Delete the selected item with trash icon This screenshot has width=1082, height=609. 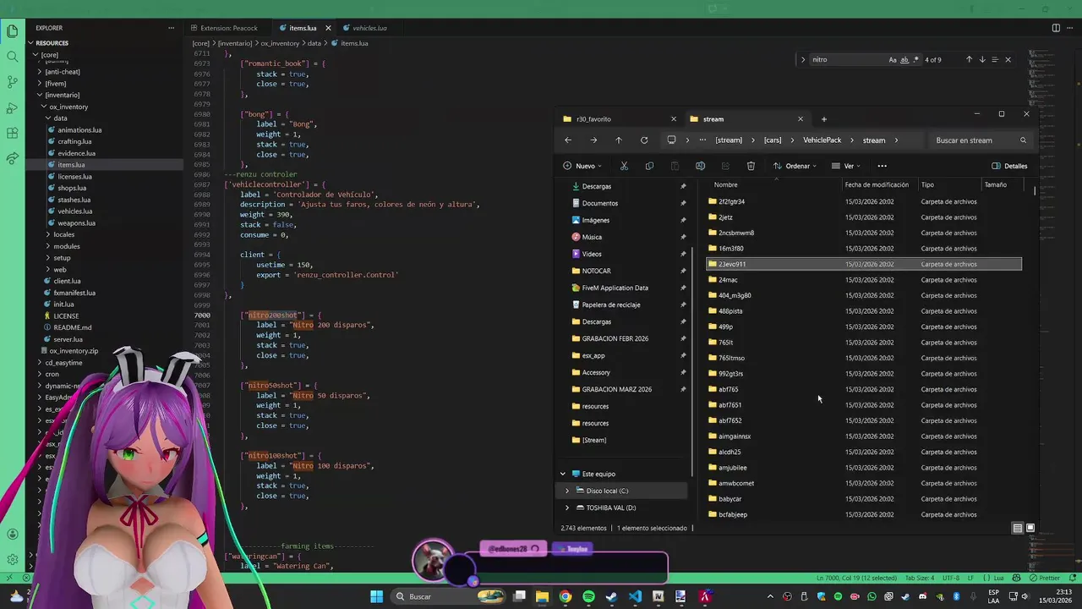751,166
